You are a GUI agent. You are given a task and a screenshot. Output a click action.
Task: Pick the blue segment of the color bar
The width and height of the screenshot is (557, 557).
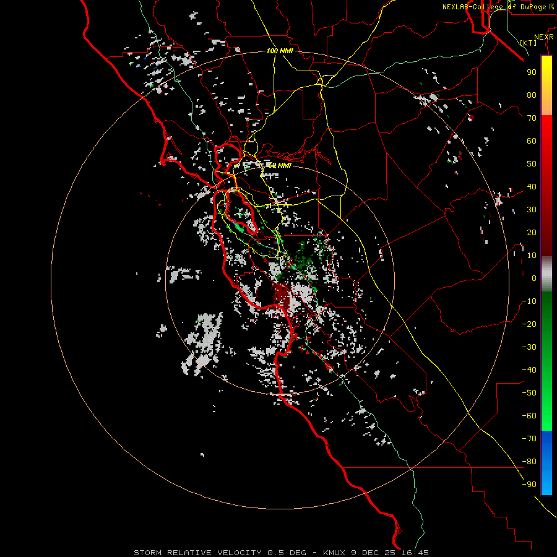[546, 463]
